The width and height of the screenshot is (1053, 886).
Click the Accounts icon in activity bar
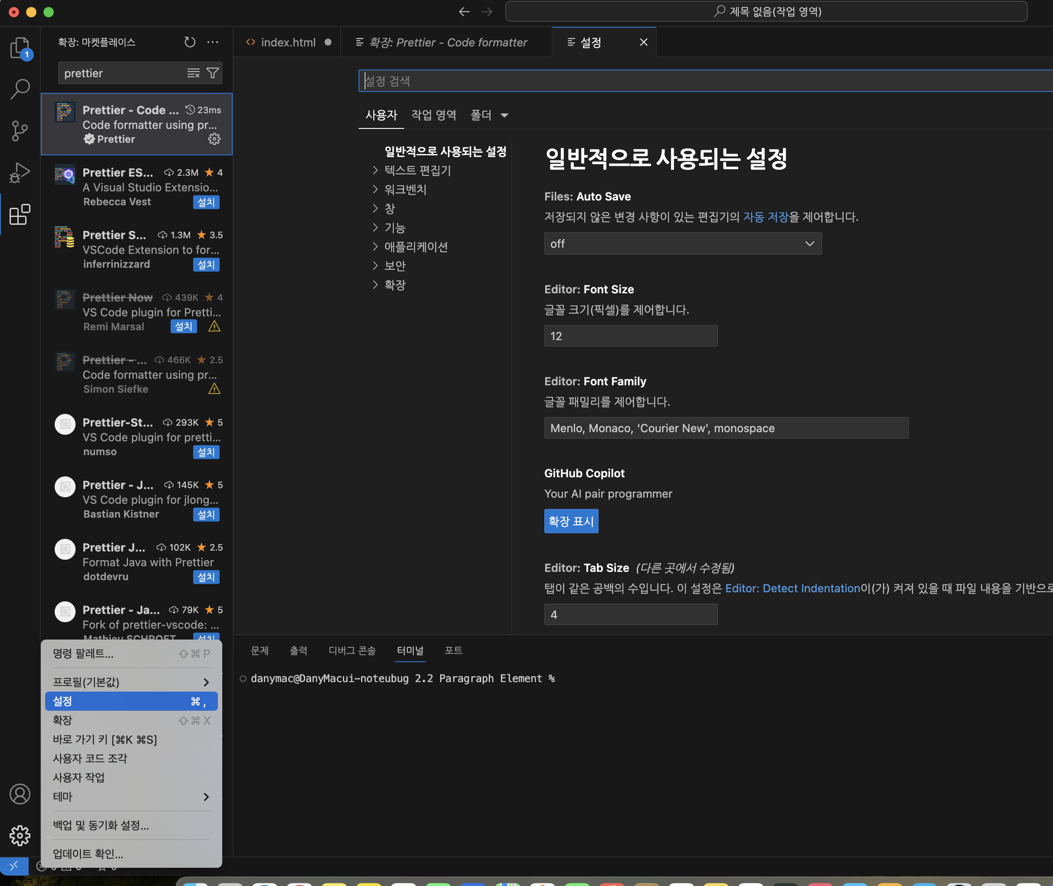pyautogui.click(x=20, y=794)
